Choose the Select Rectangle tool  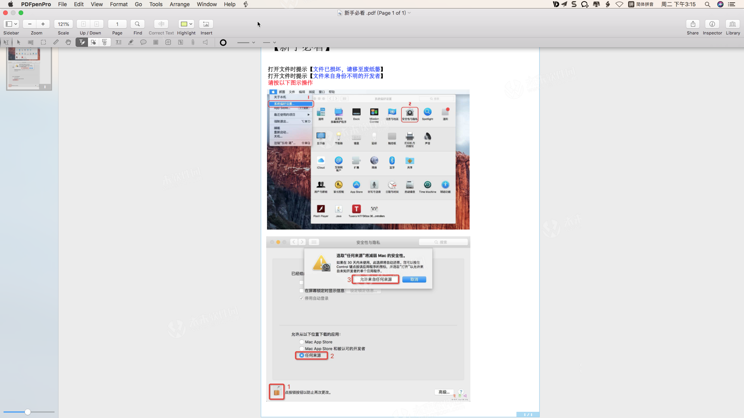point(43,43)
